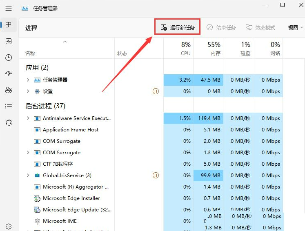Click the 效率模式 button
Viewport: 305px width, 231px height.
click(260, 27)
